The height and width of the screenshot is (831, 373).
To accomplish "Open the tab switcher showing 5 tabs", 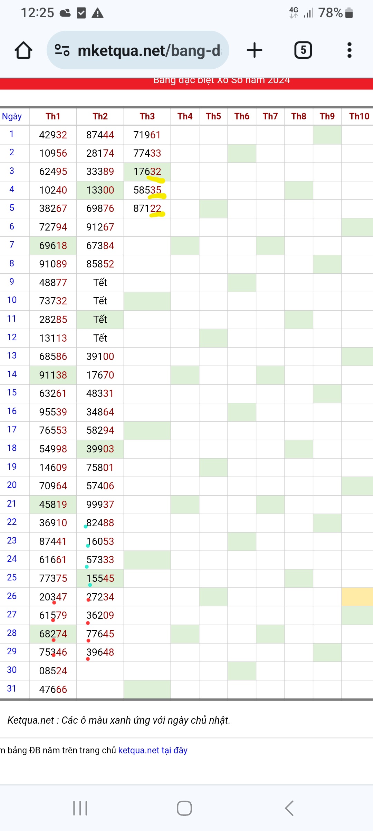I will (x=303, y=50).
